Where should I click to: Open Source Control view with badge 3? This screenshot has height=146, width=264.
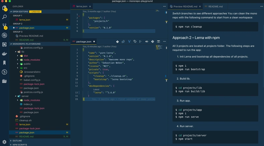5,26
